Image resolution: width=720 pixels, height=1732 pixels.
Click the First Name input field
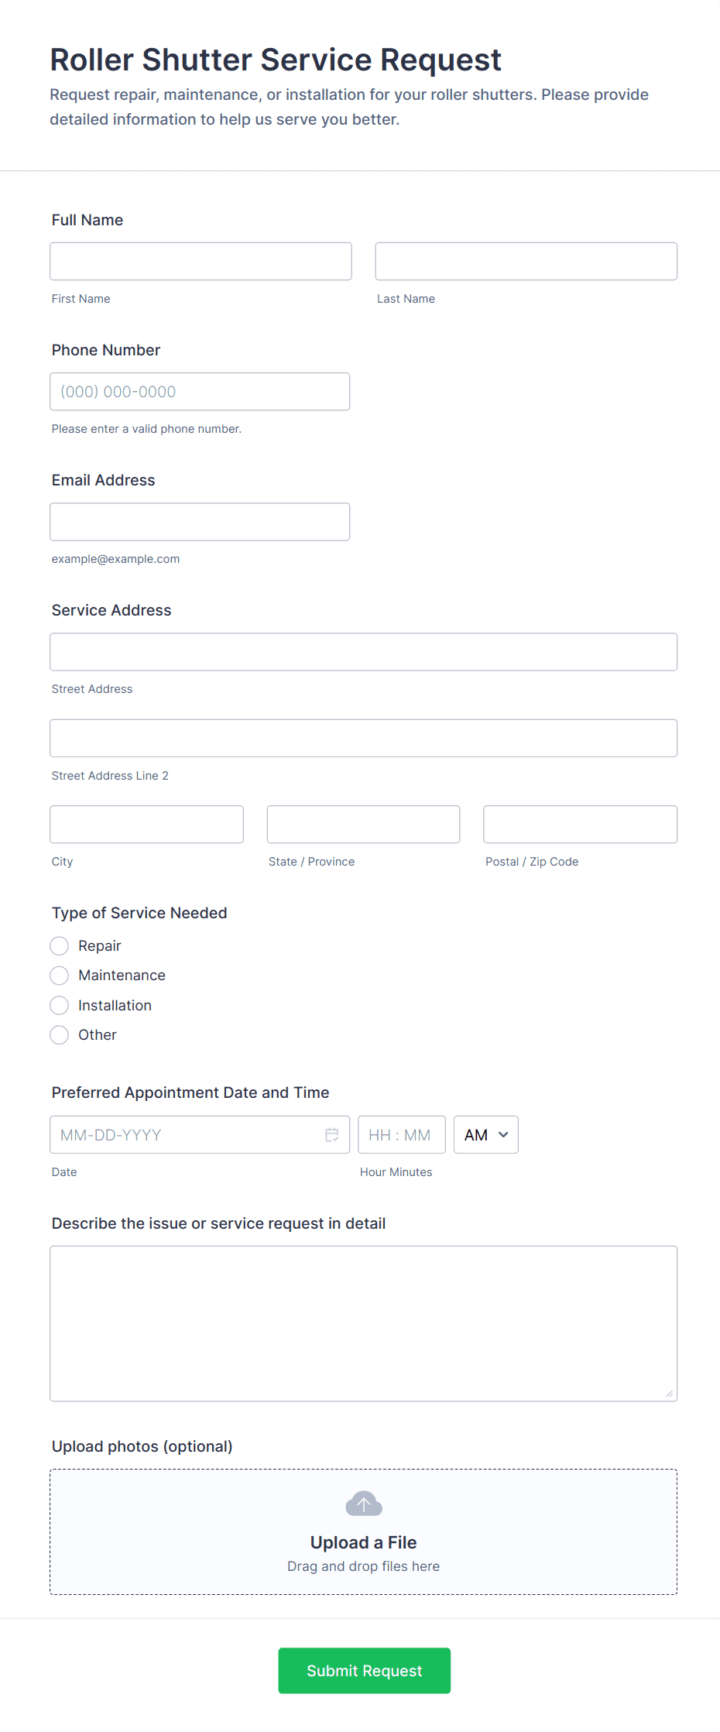click(200, 261)
